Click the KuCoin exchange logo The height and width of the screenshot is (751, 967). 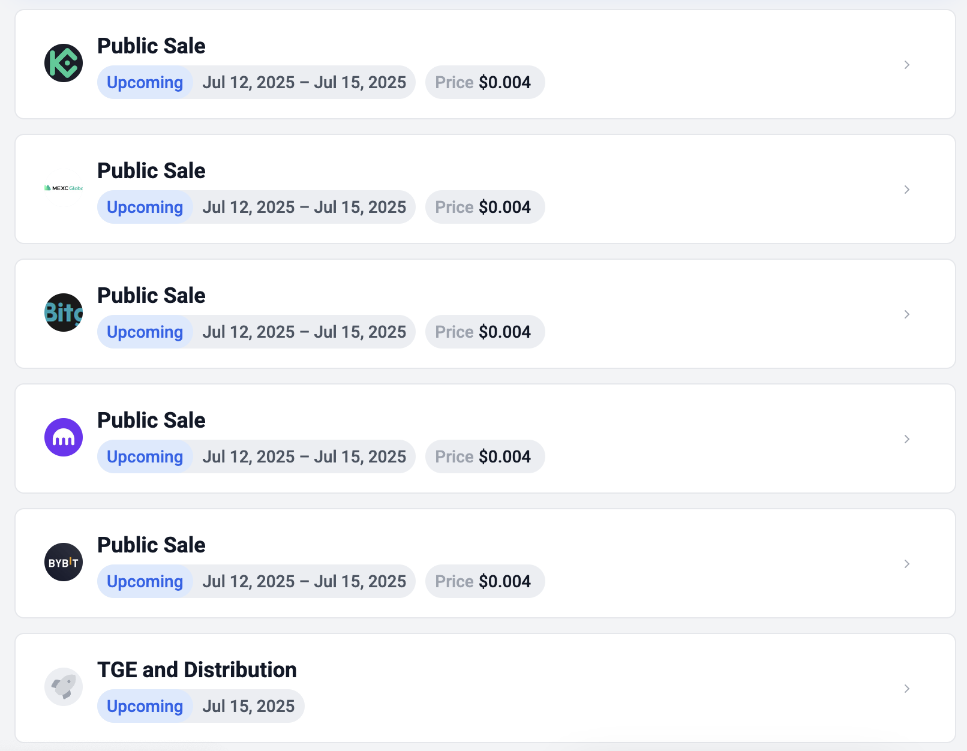coord(64,63)
